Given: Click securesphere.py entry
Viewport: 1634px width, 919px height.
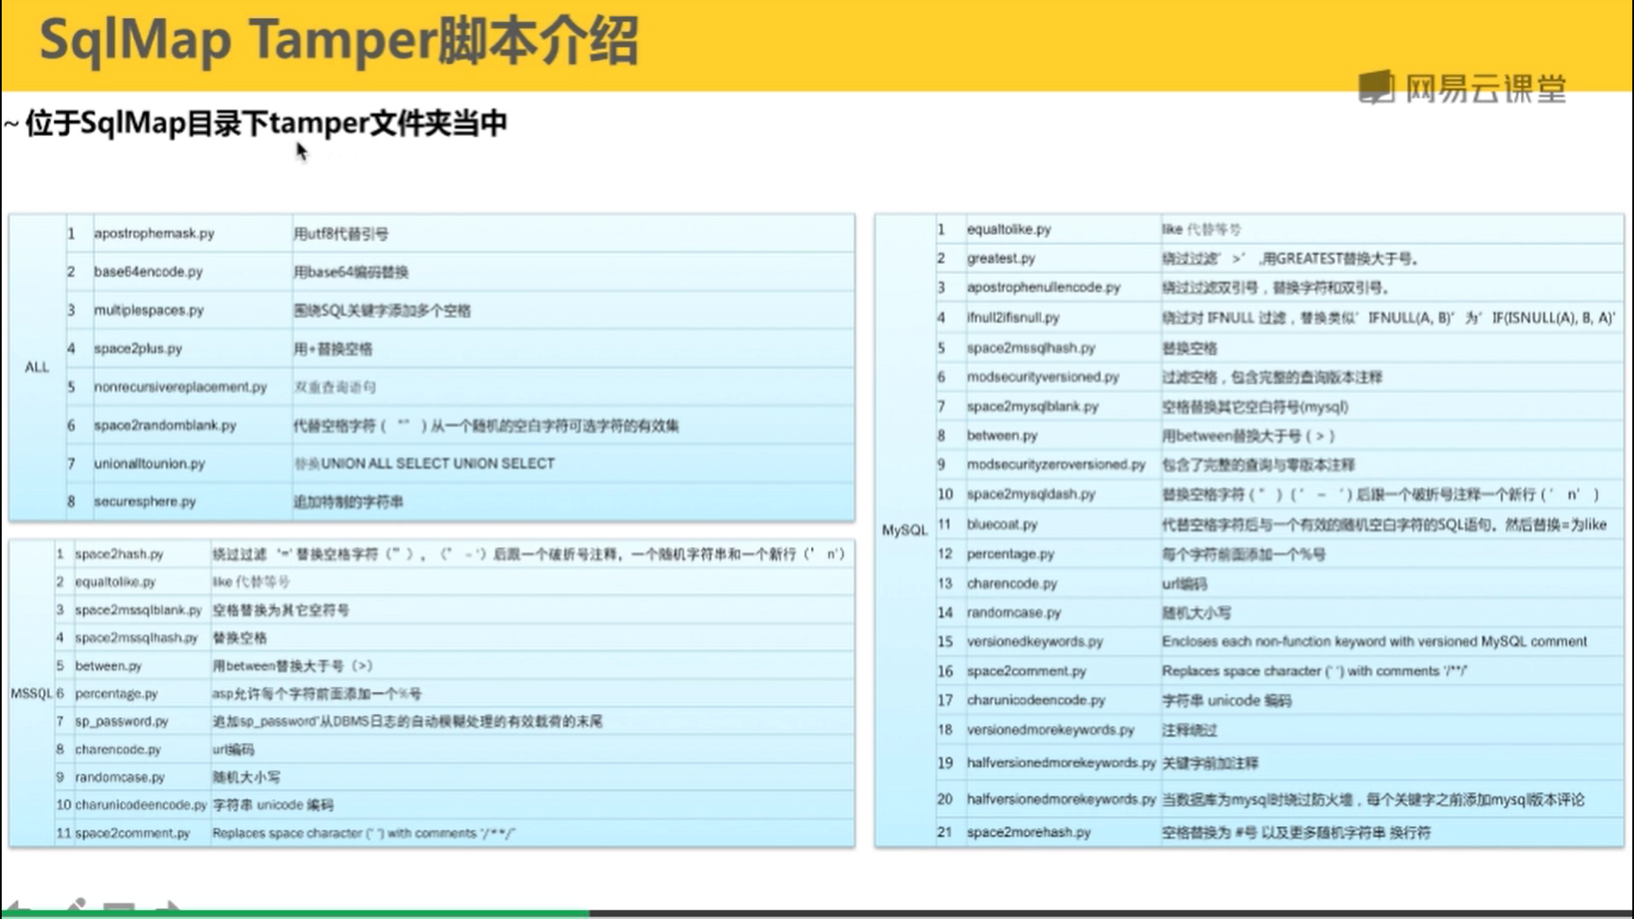Looking at the screenshot, I should point(145,501).
